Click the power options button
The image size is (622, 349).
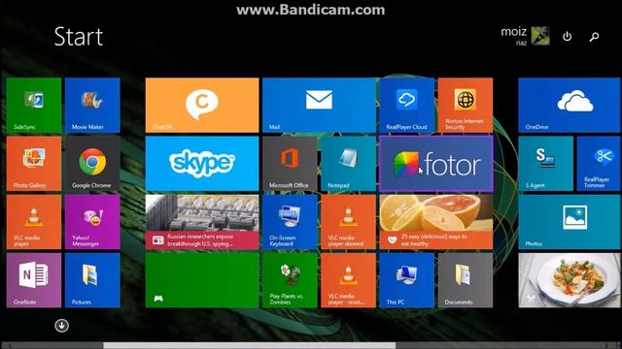pos(568,37)
